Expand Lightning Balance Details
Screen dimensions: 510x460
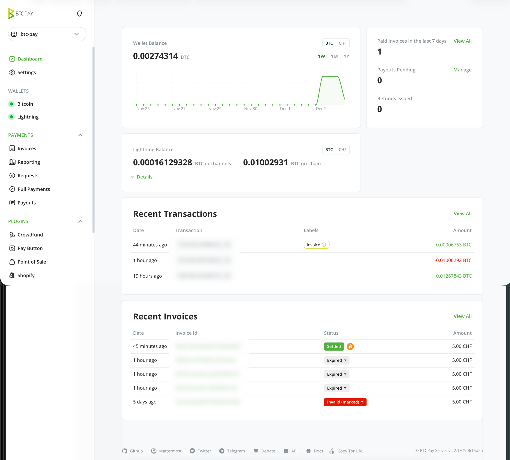[144, 177]
